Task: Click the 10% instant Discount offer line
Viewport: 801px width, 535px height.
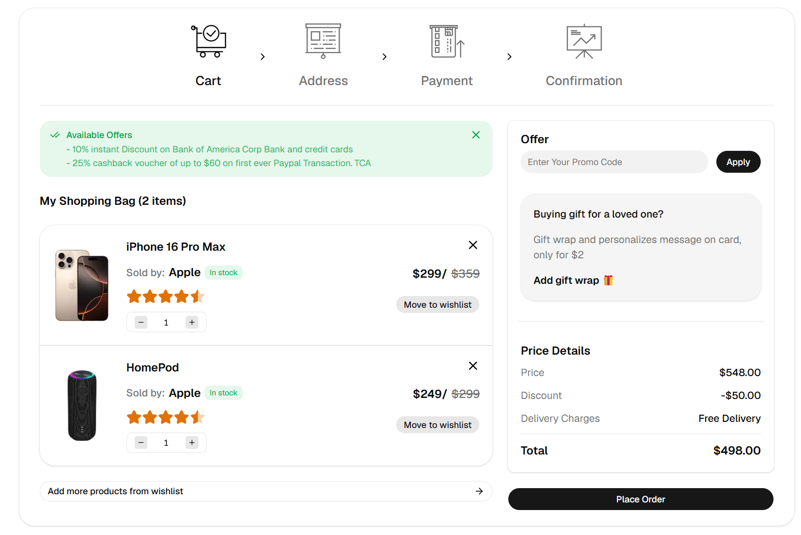Action: pos(210,149)
